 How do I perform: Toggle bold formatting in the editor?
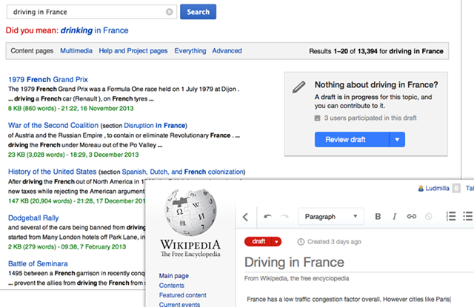378,217
